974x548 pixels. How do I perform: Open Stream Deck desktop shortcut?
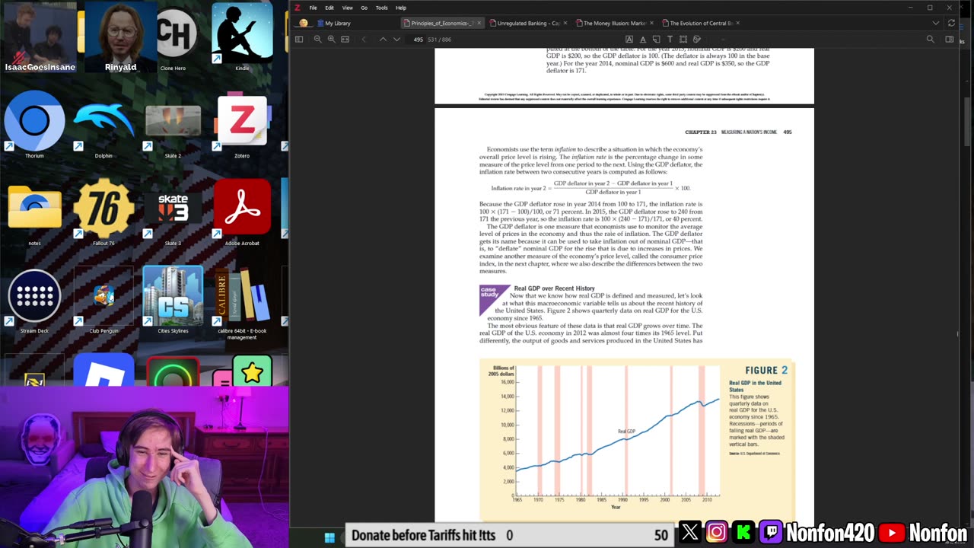[x=34, y=301]
